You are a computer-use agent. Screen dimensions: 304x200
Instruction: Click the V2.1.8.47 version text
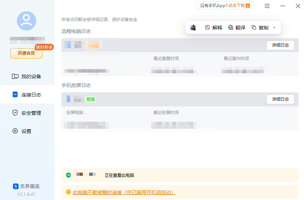point(26,194)
